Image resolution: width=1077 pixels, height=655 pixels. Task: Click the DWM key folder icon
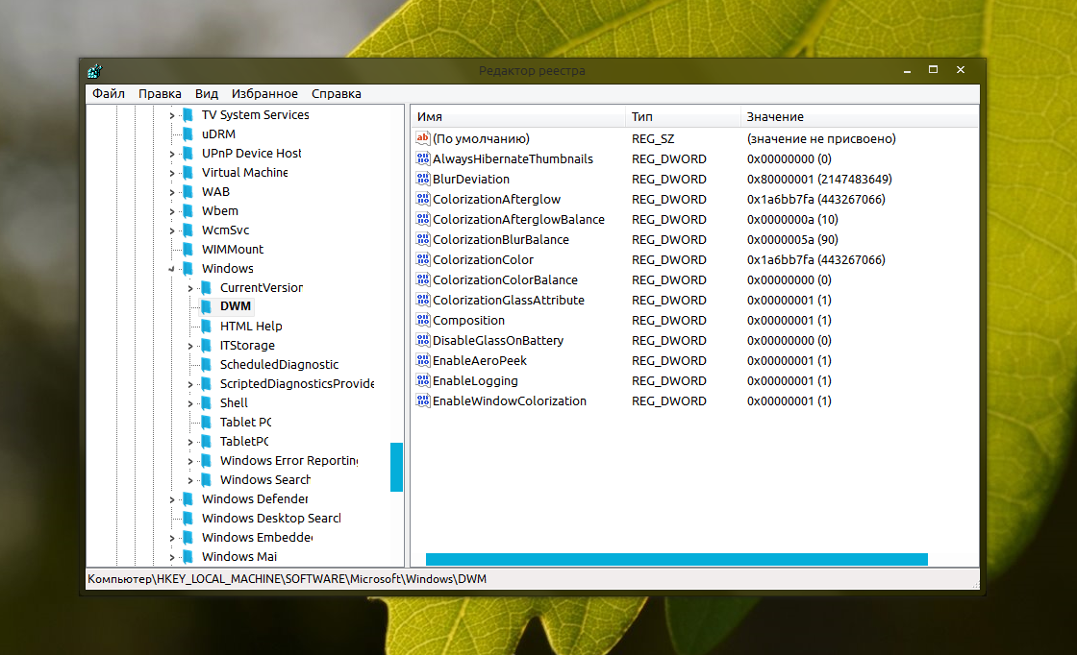[206, 306]
